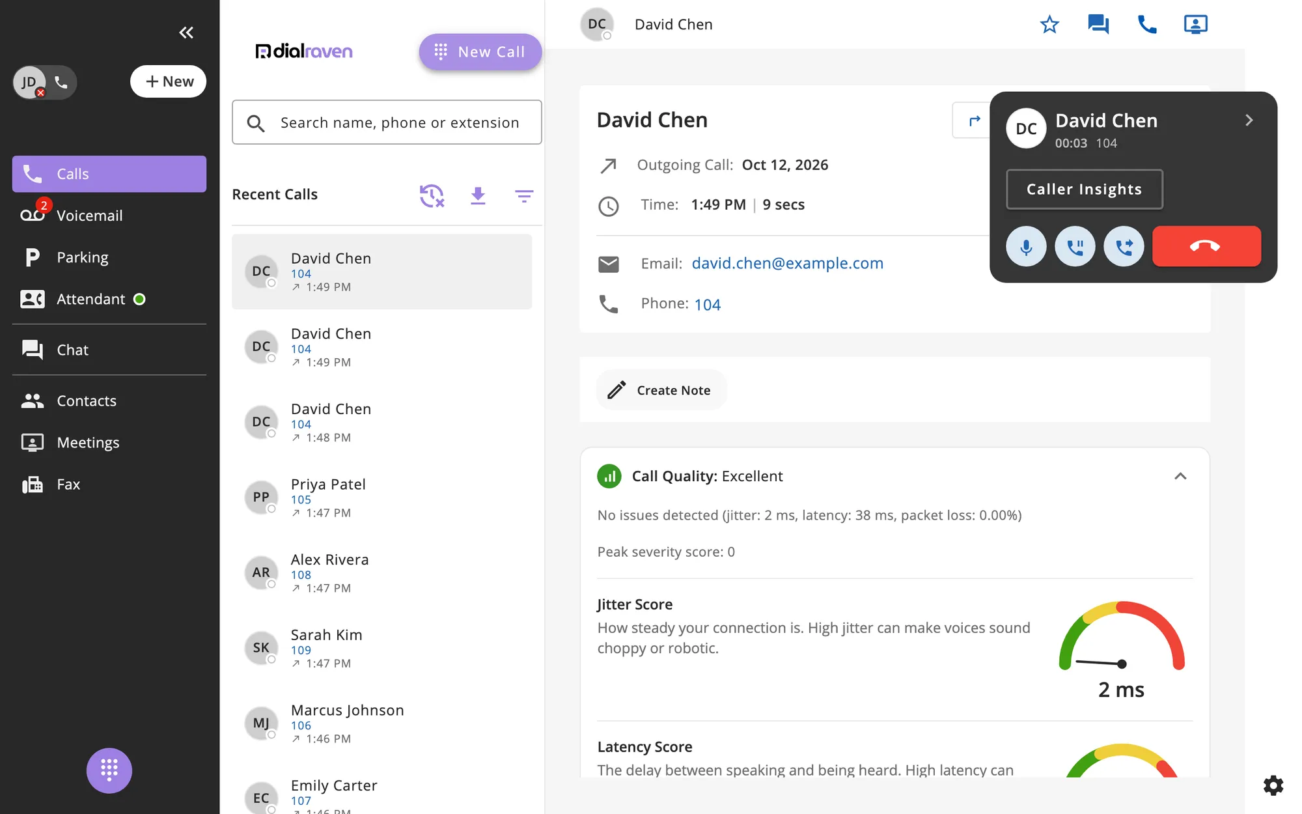Viewport: 1302px width, 814px height.
Task: Collapse the left sidebar with double-chevron icon
Action: [x=186, y=33]
